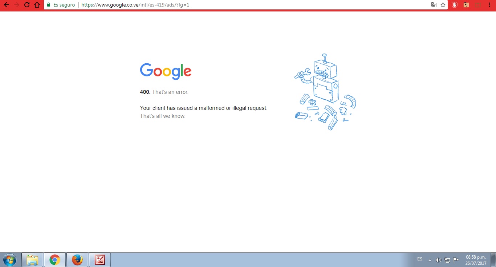Click the google.co.ve URL in address bar
The height and width of the screenshot is (267, 496).
coord(135,5)
